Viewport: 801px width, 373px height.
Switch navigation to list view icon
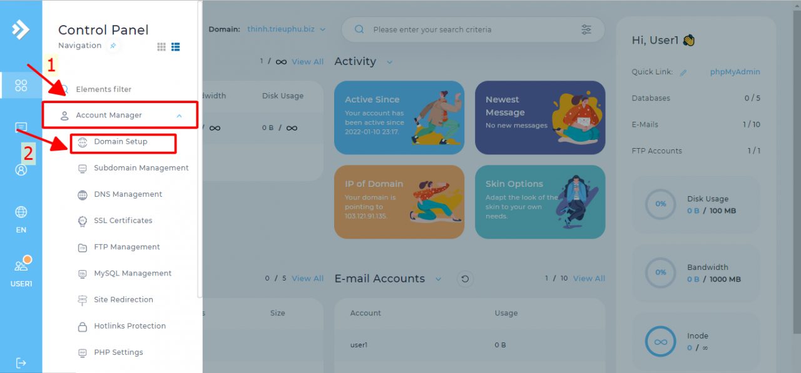[x=176, y=47]
